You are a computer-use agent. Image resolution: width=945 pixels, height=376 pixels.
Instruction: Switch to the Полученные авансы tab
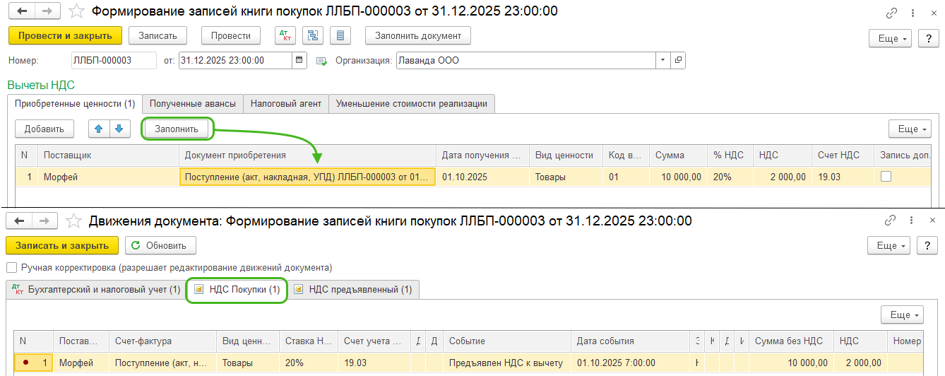tap(192, 103)
